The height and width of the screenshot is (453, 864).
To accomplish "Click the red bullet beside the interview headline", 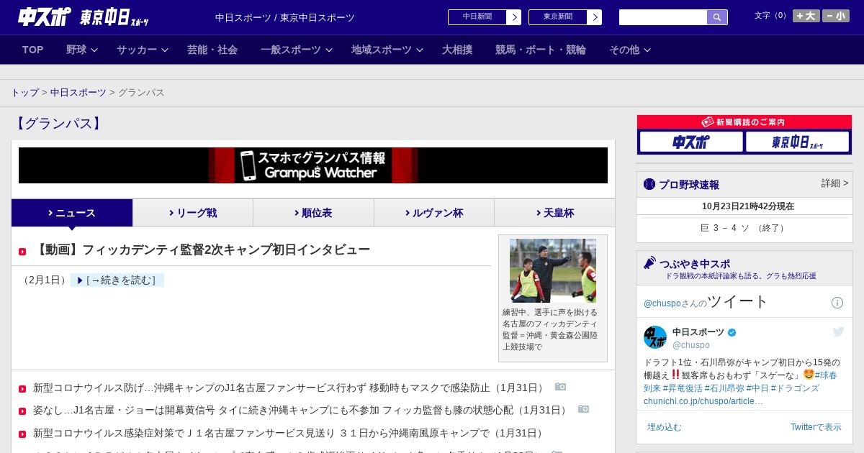I will pos(22,252).
